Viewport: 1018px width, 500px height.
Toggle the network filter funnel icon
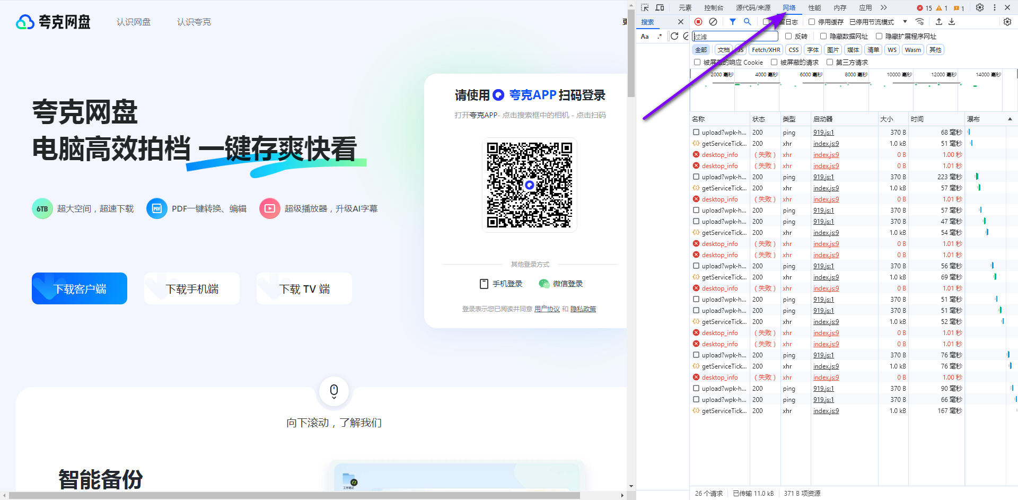[x=732, y=22]
